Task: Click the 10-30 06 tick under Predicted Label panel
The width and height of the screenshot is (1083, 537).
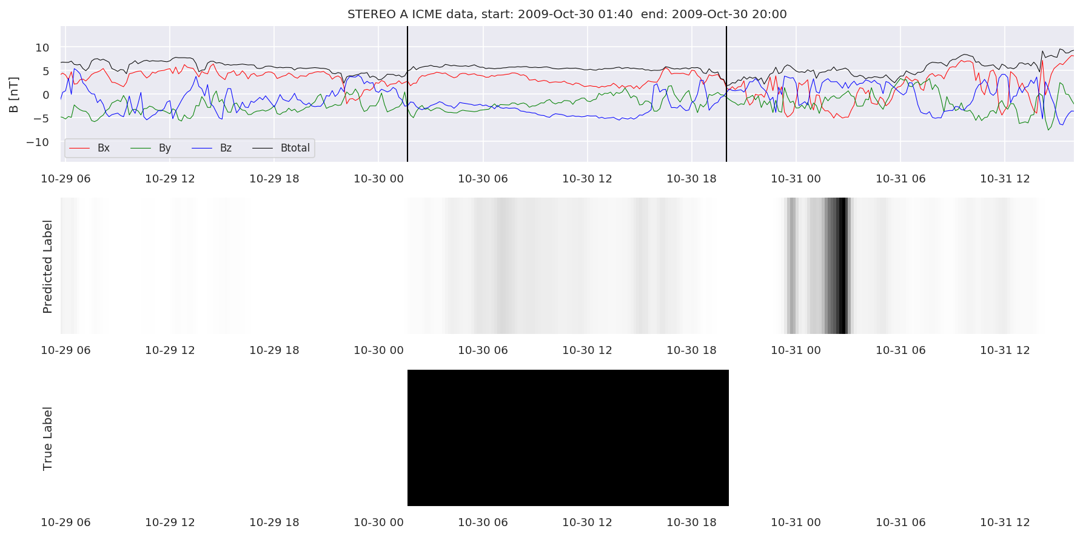Action: pyautogui.click(x=483, y=350)
